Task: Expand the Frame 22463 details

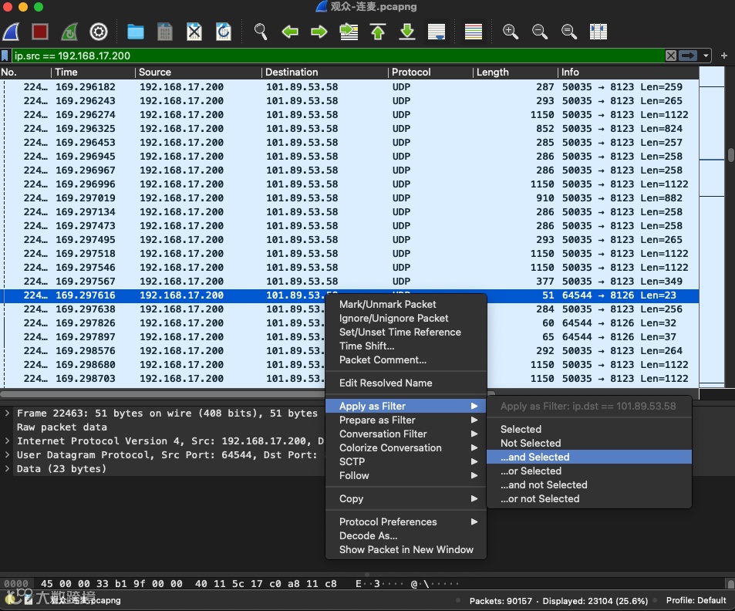Action: 8,414
